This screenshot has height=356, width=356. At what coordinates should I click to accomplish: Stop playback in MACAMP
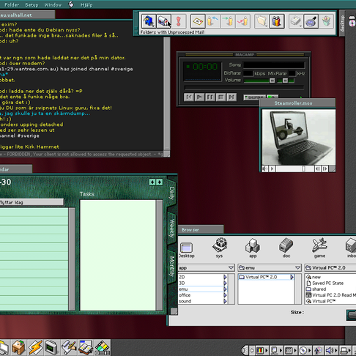click(220, 97)
